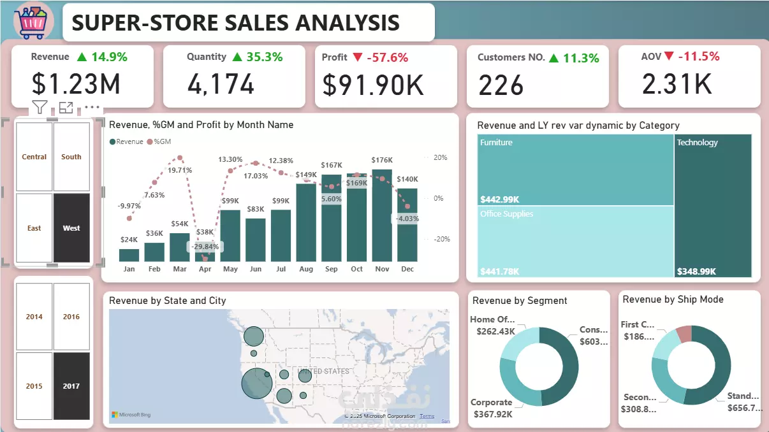Toggle the Central region slicer tile
The width and height of the screenshot is (769, 432).
pyautogui.click(x=34, y=157)
